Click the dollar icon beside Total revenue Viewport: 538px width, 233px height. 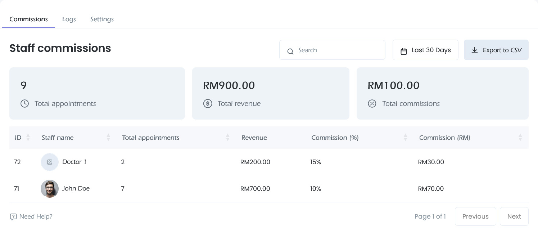[x=208, y=104]
